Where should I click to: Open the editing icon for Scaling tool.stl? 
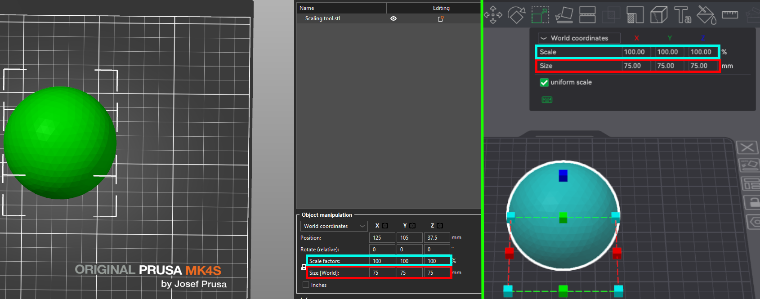click(441, 18)
